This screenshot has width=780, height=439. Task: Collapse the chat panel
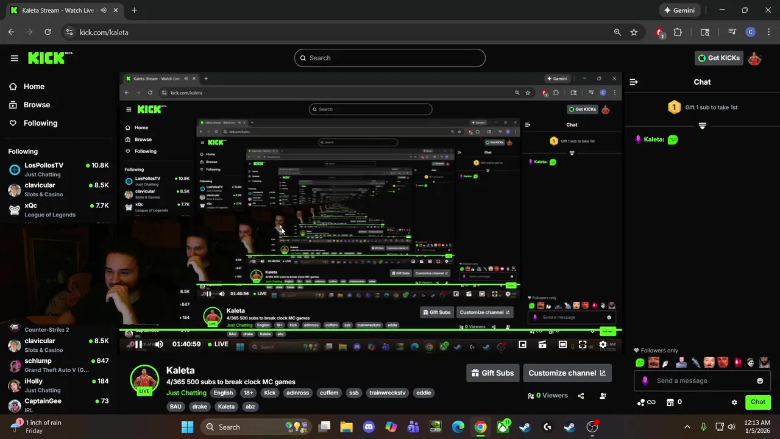[x=634, y=82]
